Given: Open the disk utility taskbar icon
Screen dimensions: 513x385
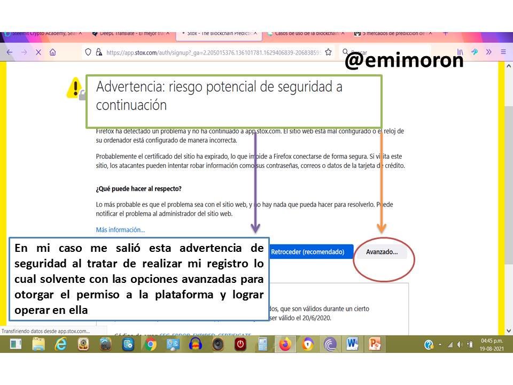Looking at the screenshot, I should click(83, 344).
